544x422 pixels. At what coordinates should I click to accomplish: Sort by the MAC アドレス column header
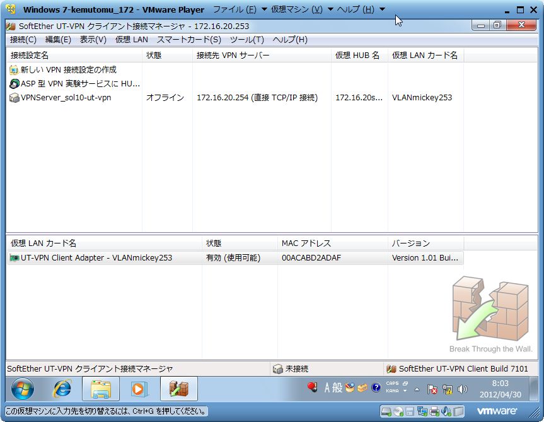coord(333,243)
